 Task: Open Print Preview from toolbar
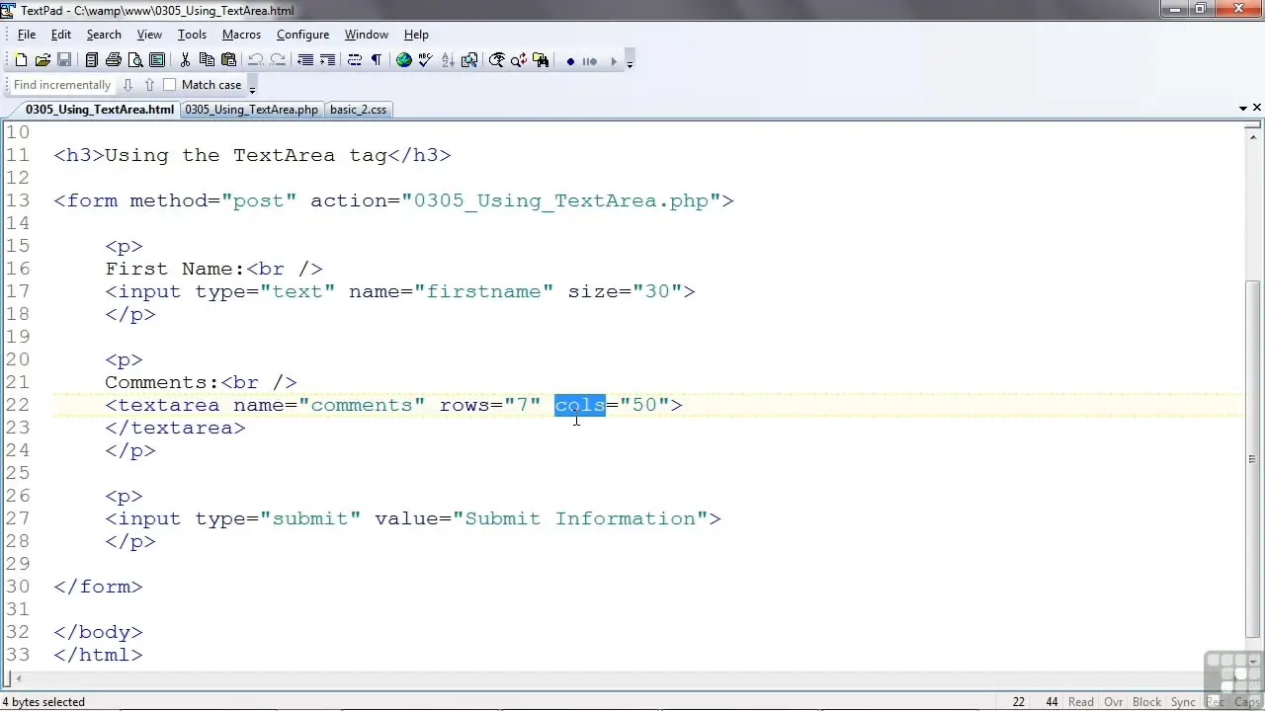(x=135, y=60)
